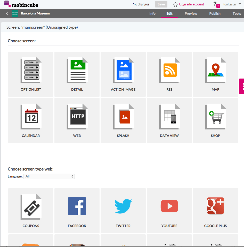This screenshot has height=247, width=244.
Task: Click the CALENDAR label
Action: pos(31,136)
